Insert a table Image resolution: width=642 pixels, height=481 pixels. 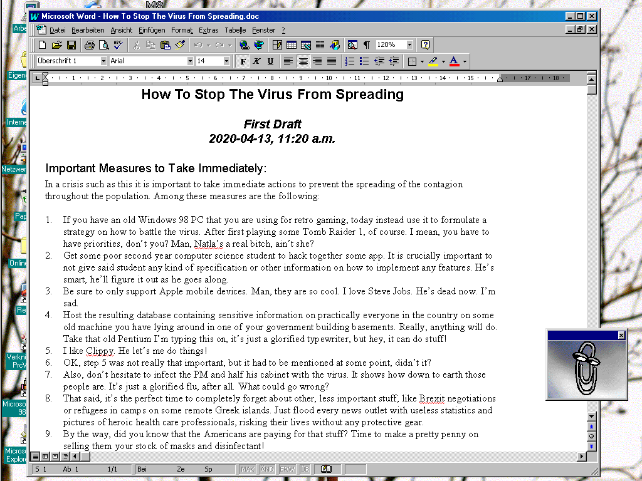coord(292,45)
